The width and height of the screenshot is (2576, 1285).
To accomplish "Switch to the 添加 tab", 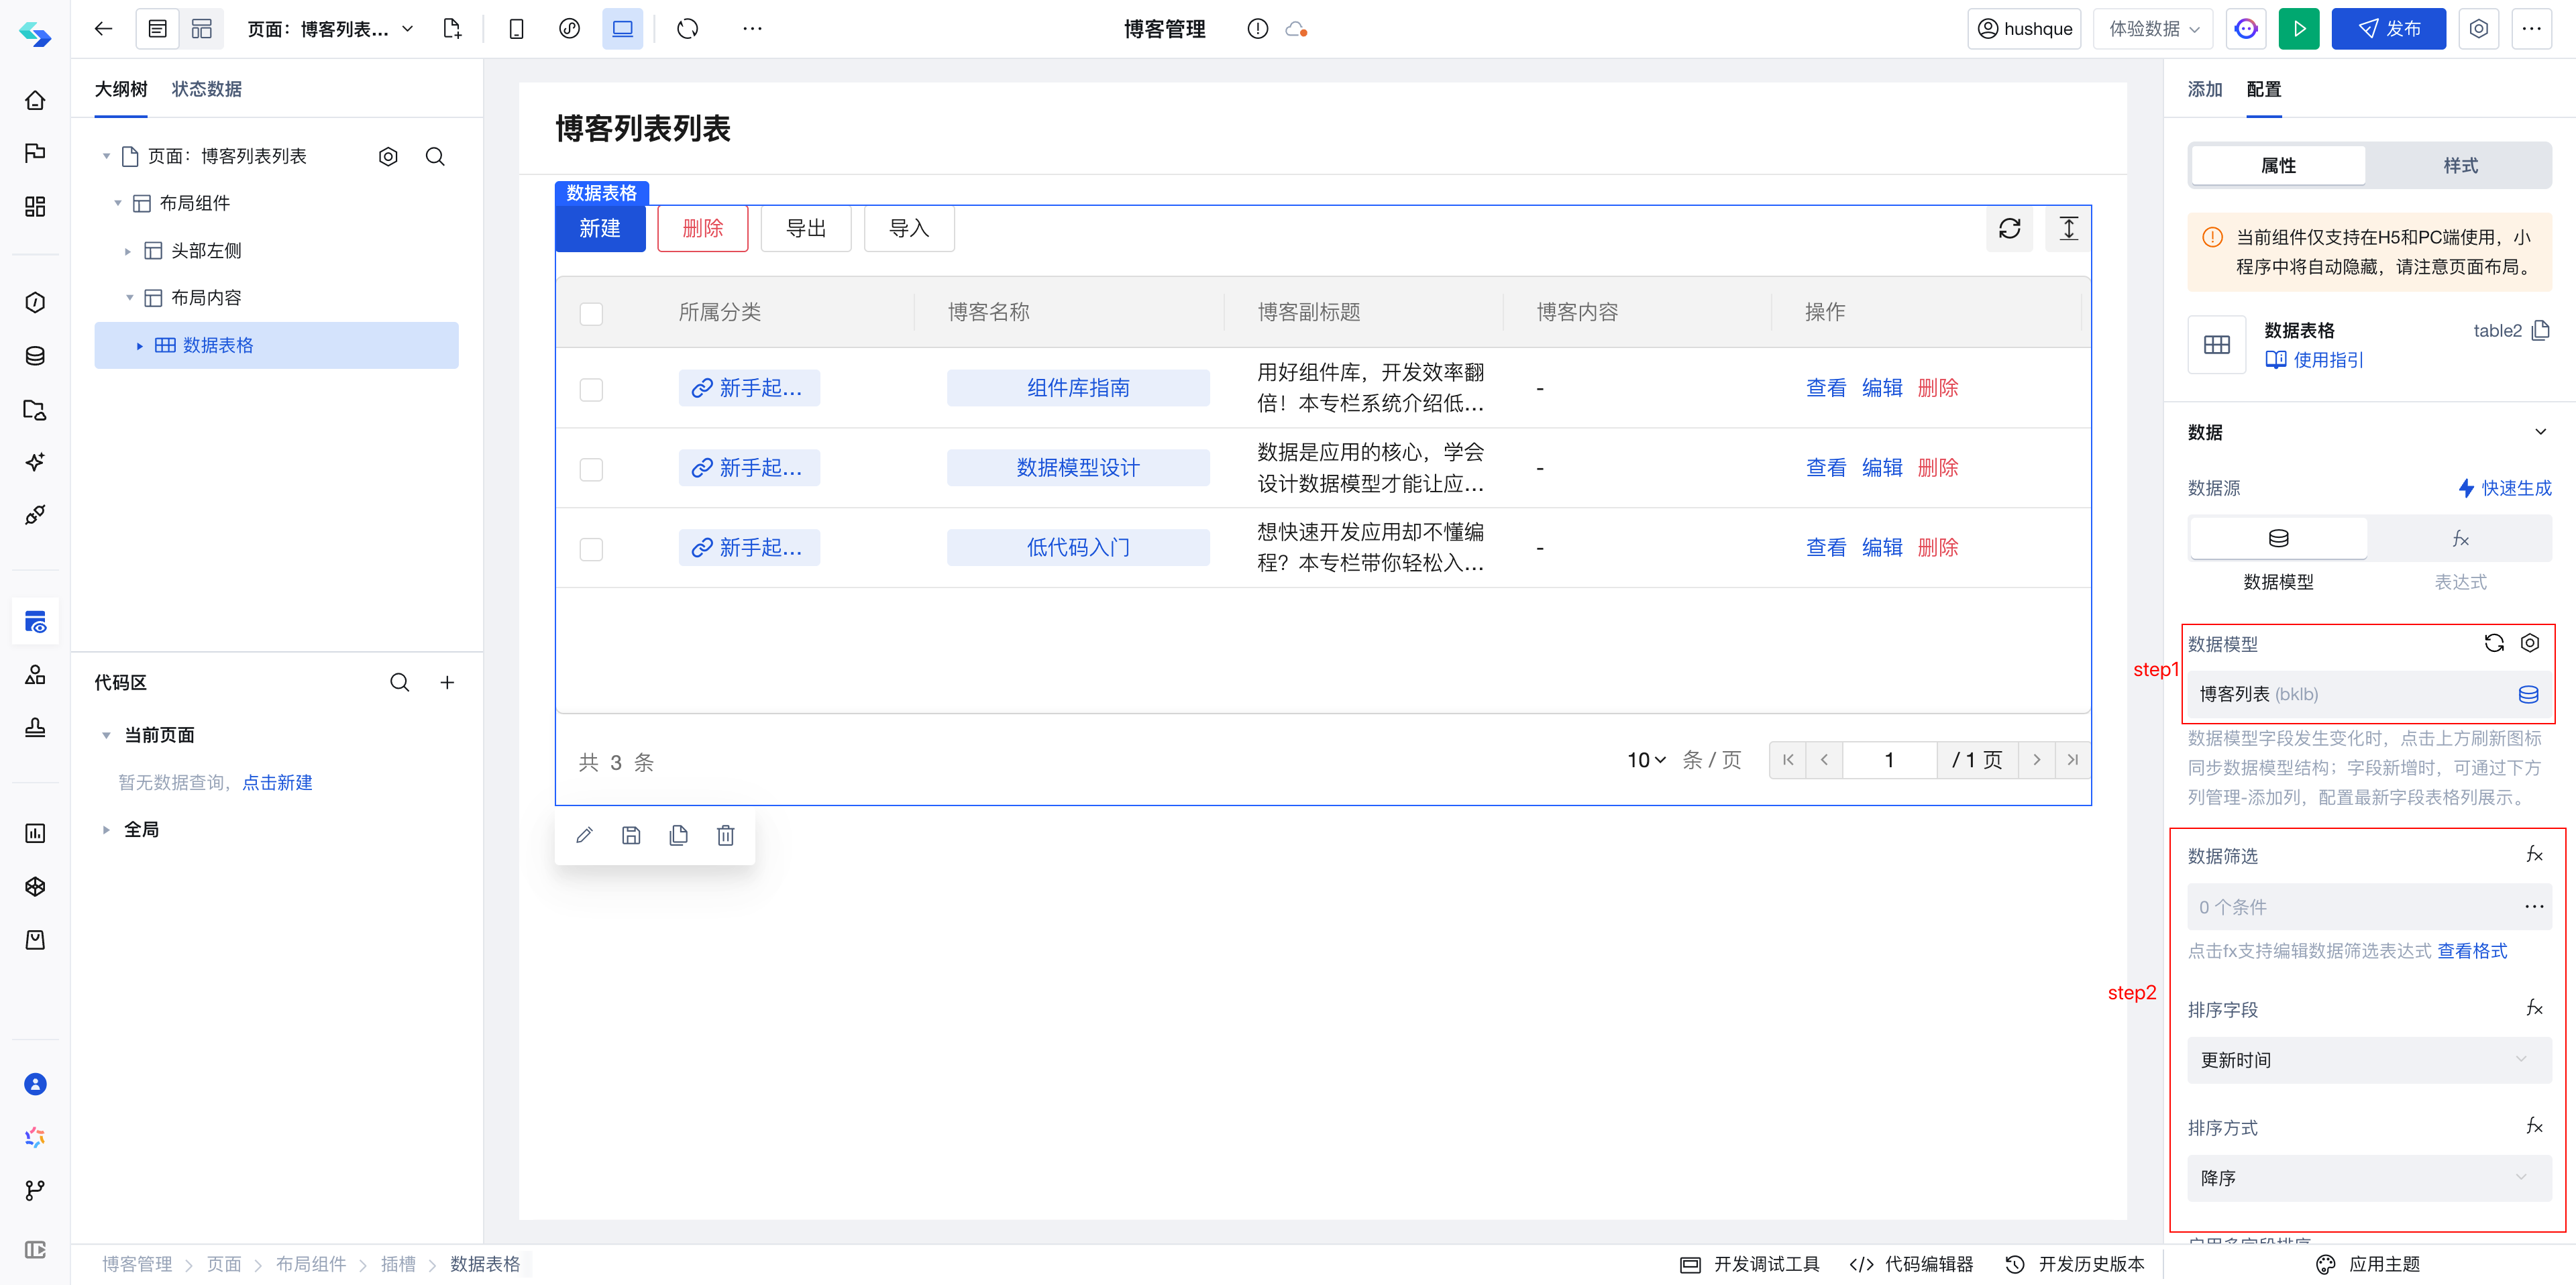I will (x=2204, y=89).
